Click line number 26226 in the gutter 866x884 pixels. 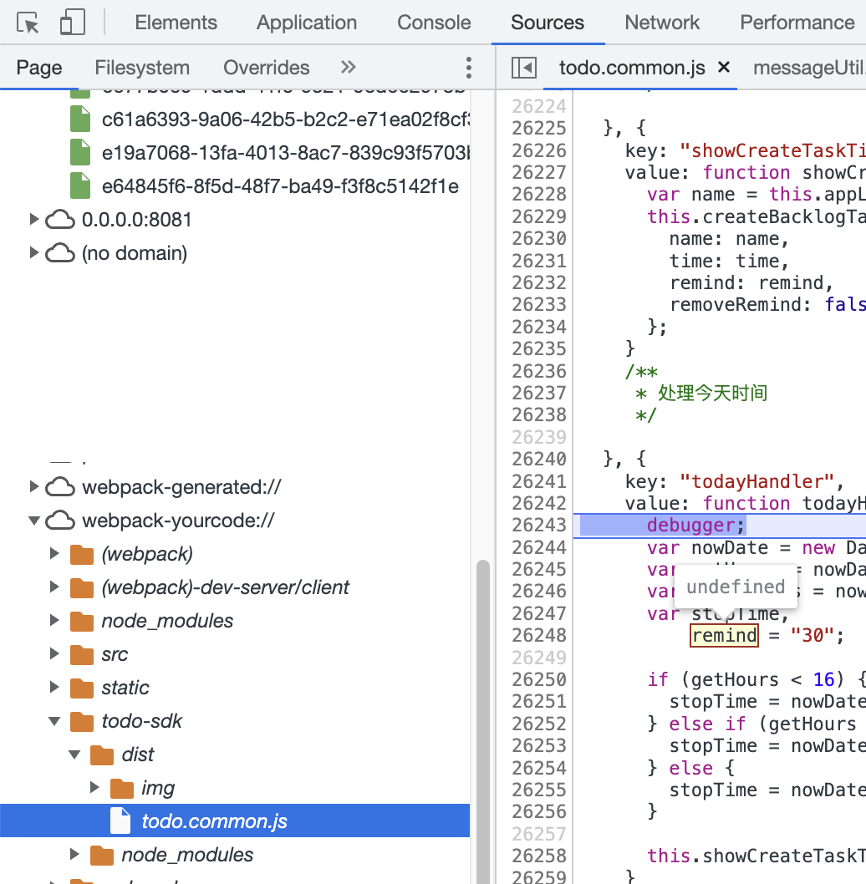[x=539, y=150]
